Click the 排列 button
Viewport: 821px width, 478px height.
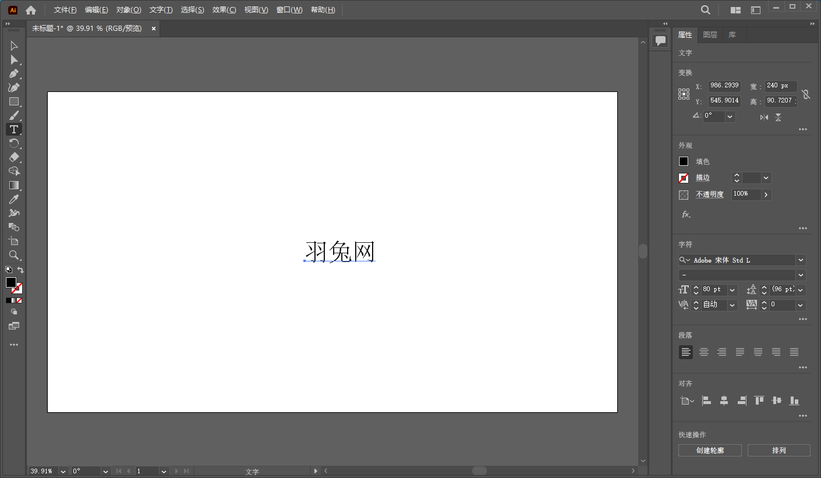click(x=778, y=449)
